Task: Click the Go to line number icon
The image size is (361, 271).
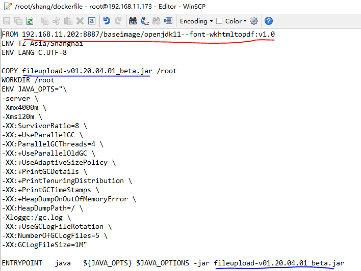Action: (168, 21)
